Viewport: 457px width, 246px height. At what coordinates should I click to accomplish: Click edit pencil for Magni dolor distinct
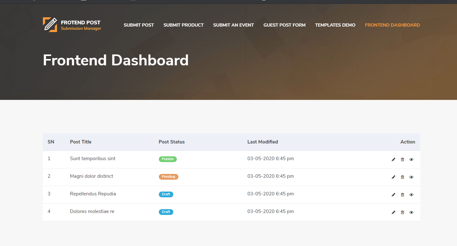point(393,177)
